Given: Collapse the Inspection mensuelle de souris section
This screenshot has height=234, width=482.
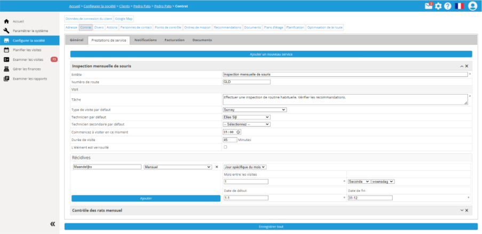Looking at the screenshot, I should [x=462, y=66].
